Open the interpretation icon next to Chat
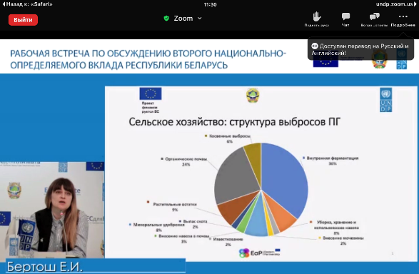 [x=374, y=16]
